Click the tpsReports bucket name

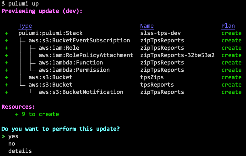(157, 85)
